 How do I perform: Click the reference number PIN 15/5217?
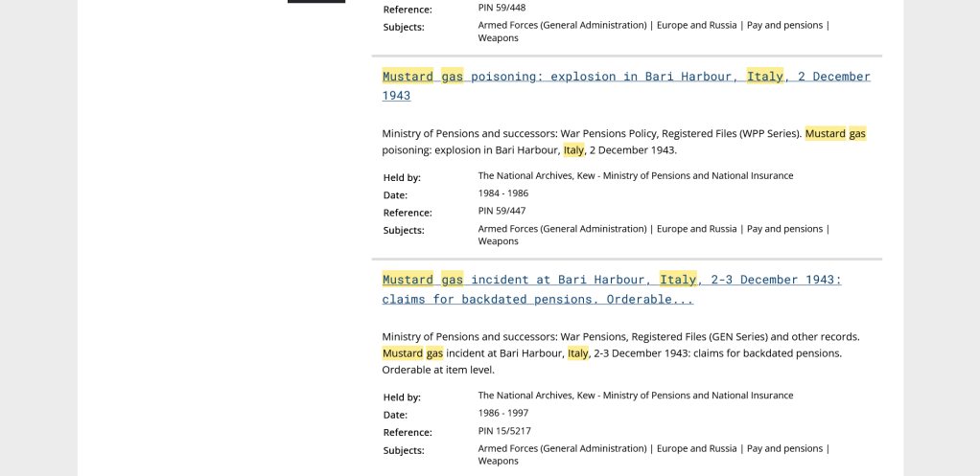pyautogui.click(x=504, y=431)
